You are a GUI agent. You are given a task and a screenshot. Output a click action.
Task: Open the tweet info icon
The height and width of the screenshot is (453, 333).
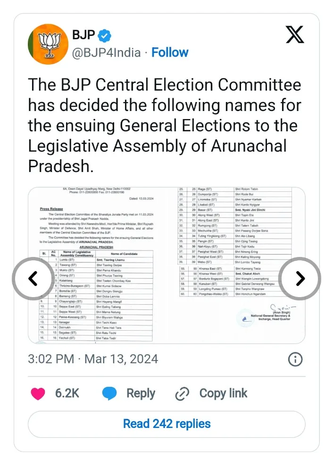point(295,359)
